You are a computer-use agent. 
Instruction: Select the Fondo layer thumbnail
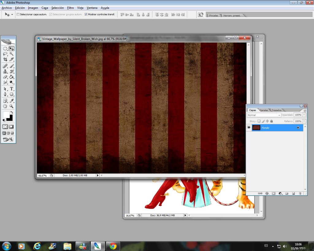coord(256,127)
